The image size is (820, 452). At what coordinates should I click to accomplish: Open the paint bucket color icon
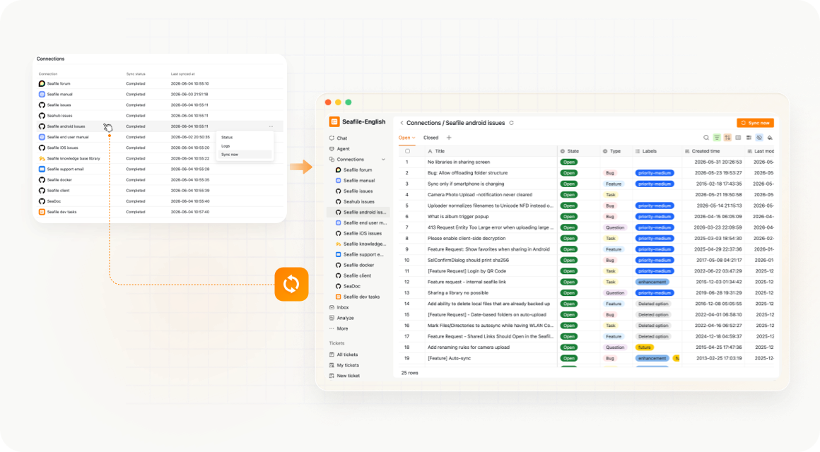[x=770, y=138]
